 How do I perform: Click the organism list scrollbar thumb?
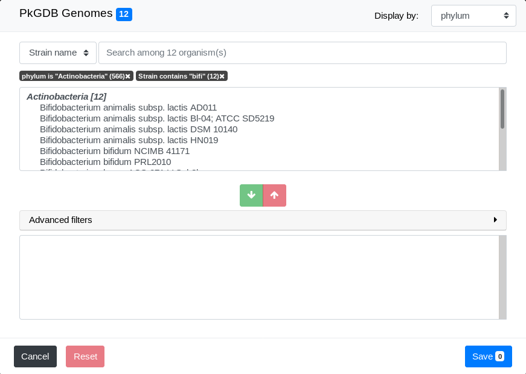point(502,109)
